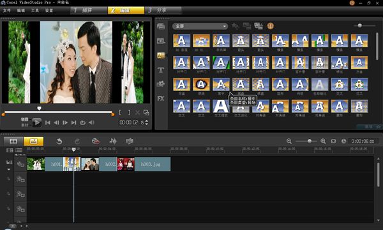Toggle ripple editing on video track
This screenshot has height=230, width=383.
point(9,162)
